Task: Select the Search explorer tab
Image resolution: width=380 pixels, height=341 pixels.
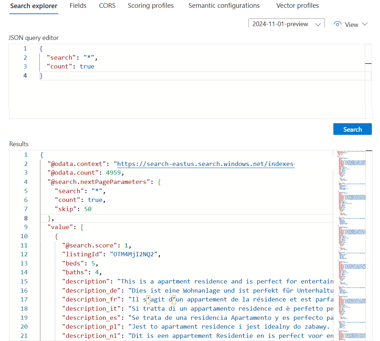Action: tap(34, 6)
